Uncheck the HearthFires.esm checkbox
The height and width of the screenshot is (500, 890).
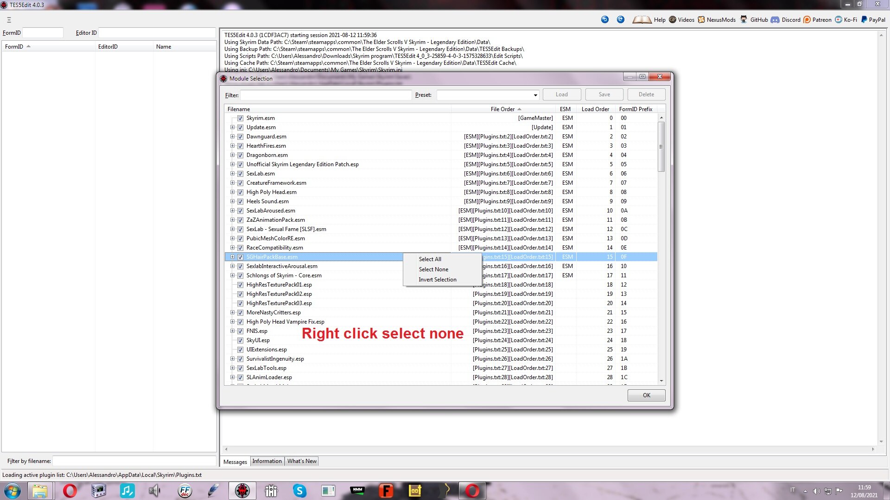[240, 146]
